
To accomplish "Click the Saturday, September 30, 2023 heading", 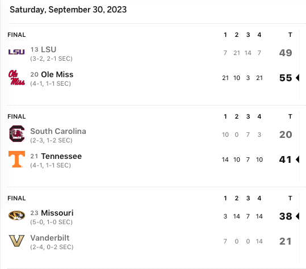I will [x=68, y=10].
